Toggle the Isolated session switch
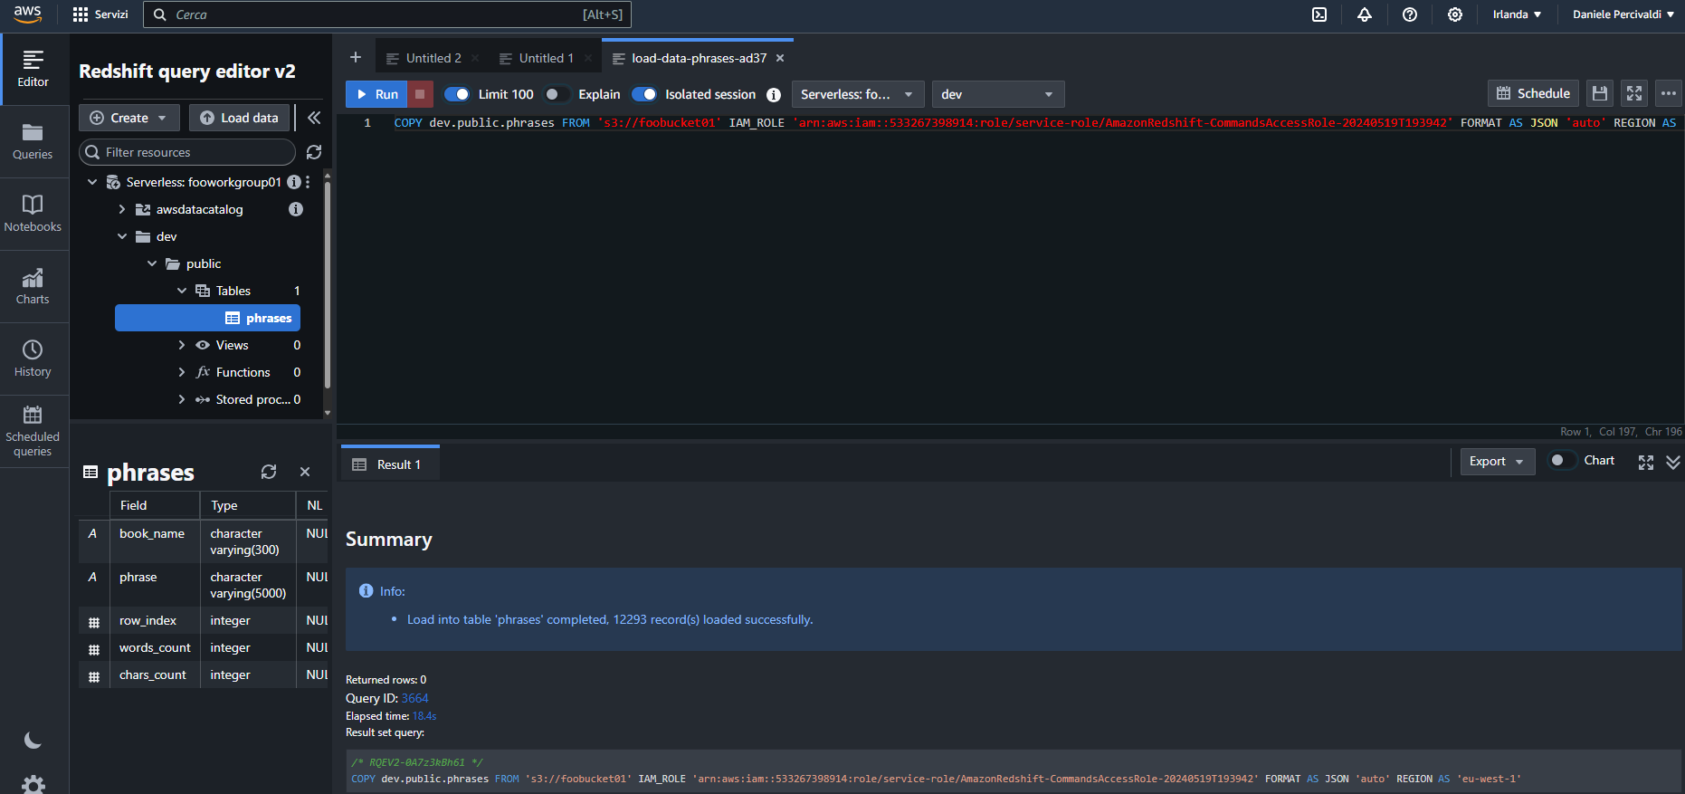 click(x=643, y=94)
